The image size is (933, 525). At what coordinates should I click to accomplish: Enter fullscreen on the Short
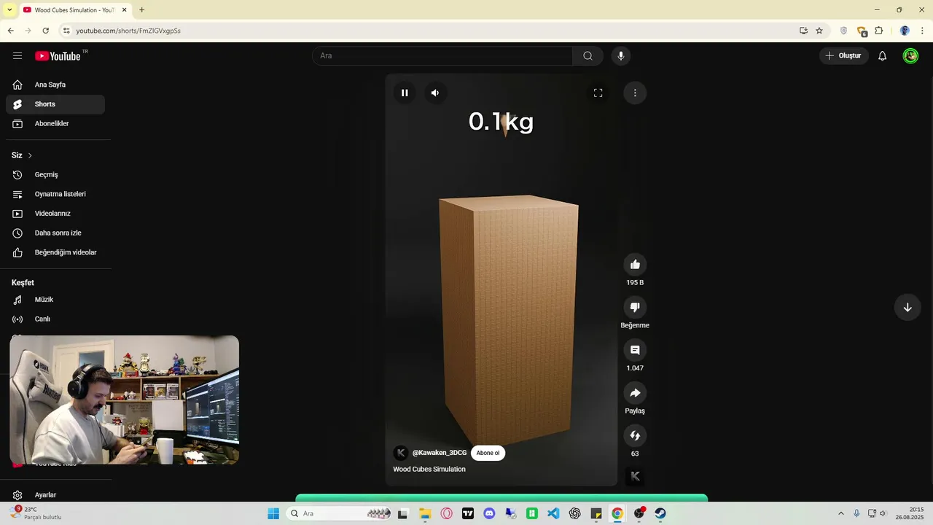click(598, 93)
